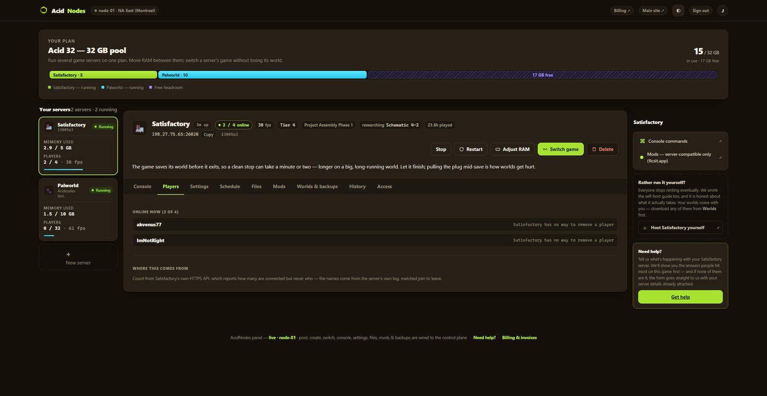Open the Worlds & backups tab
767x396 pixels.
[x=317, y=187]
